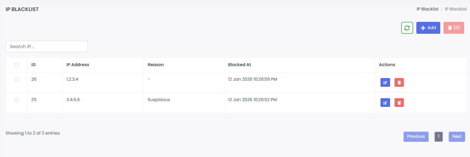470x157 pixels.
Task: Sort by the ID column header
Action: 34,65
